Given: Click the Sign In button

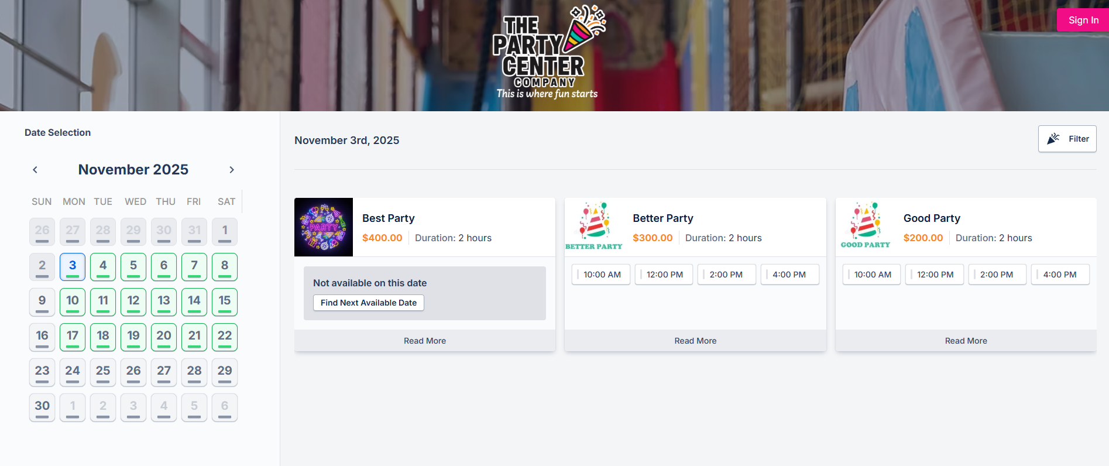Looking at the screenshot, I should pos(1083,20).
